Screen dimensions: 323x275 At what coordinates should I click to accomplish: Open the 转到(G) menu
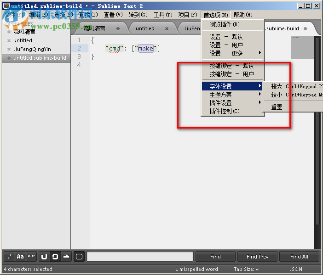tap(138, 15)
